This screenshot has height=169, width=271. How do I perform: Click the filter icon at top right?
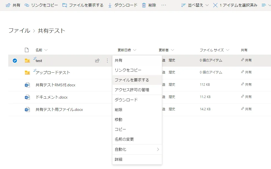pos(264,5)
